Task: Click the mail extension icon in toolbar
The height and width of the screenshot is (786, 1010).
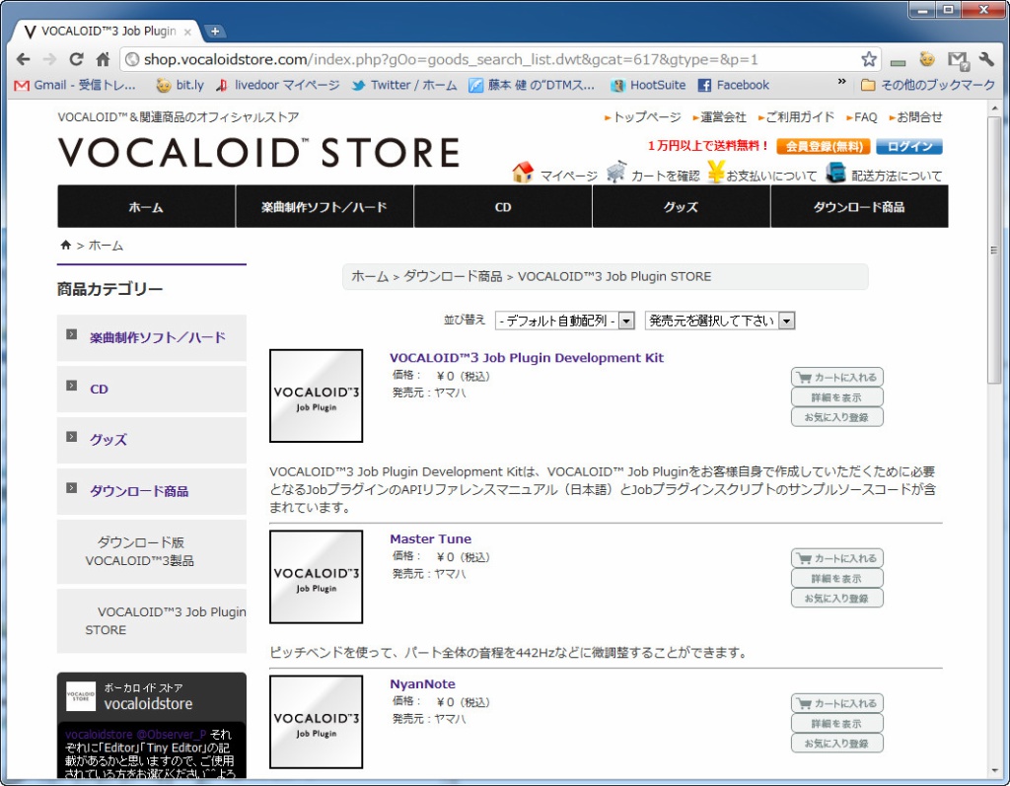Action: click(958, 60)
